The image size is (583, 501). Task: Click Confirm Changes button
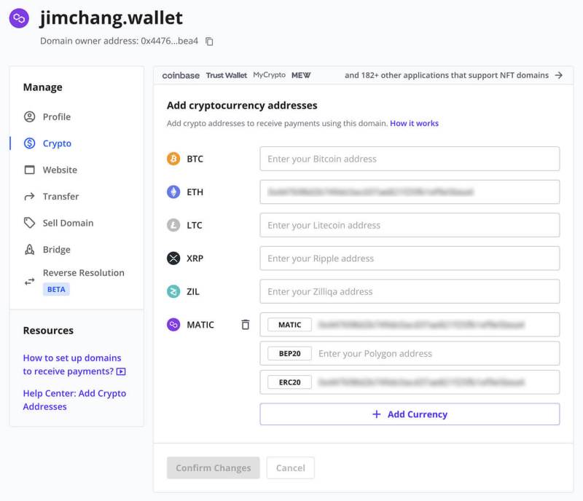pos(213,468)
